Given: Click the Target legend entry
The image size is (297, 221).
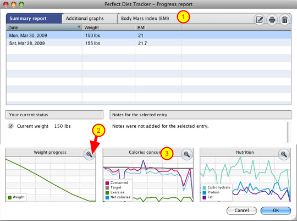Looking at the screenshot, I should pyautogui.click(x=113, y=187).
